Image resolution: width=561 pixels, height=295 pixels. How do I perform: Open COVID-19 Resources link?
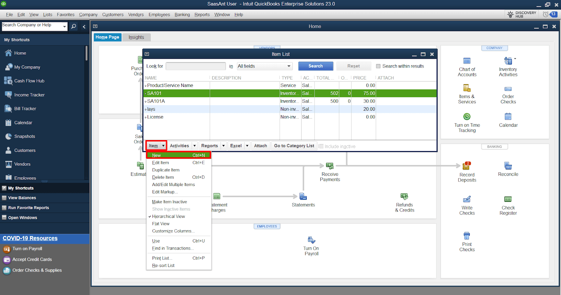pyautogui.click(x=30, y=238)
